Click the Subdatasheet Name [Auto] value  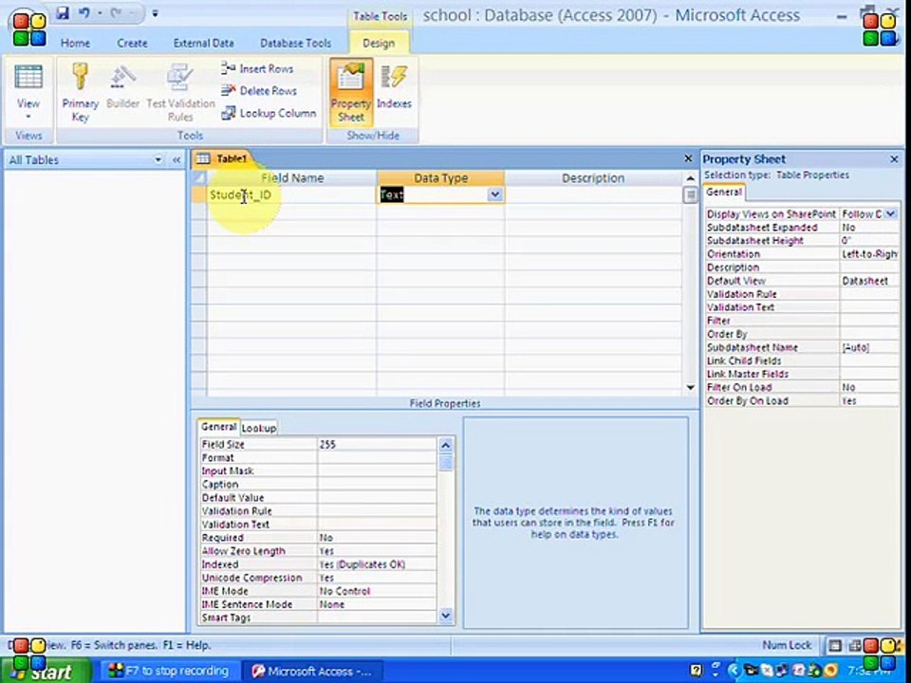(x=869, y=348)
